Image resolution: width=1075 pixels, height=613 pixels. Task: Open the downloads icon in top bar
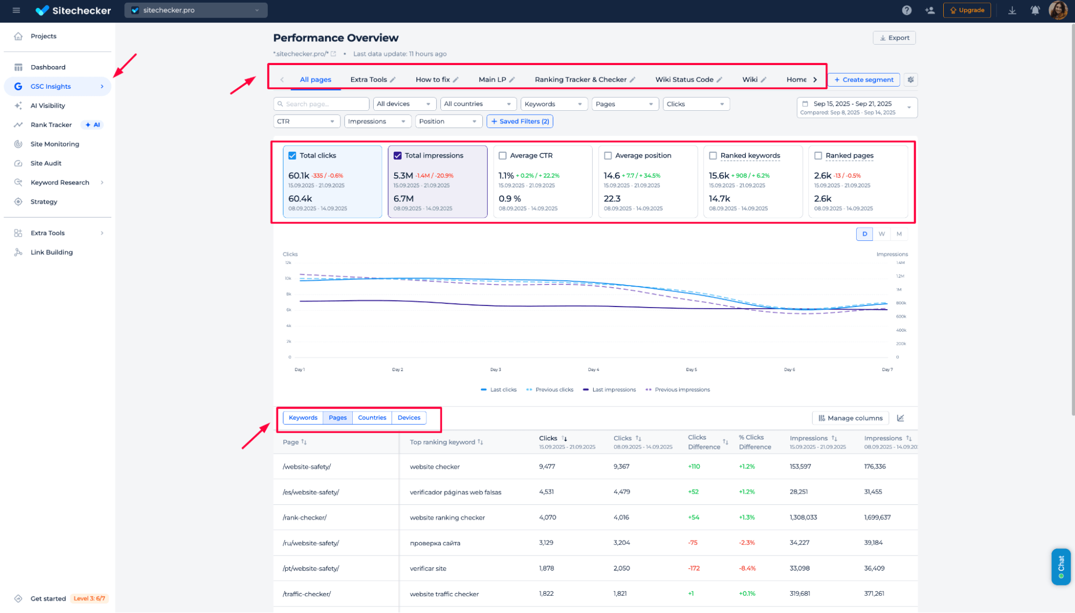tap(1012, 10)
